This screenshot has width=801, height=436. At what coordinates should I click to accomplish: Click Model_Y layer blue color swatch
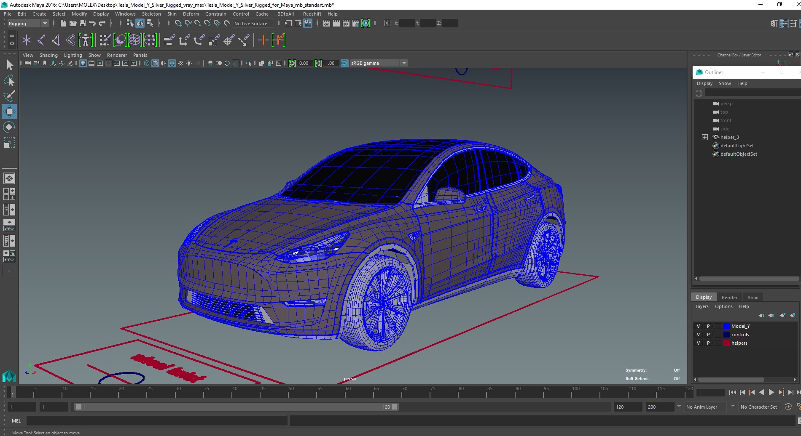727,326
